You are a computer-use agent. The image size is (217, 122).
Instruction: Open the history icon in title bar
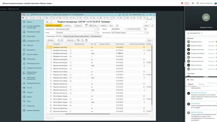pos(123,15)
